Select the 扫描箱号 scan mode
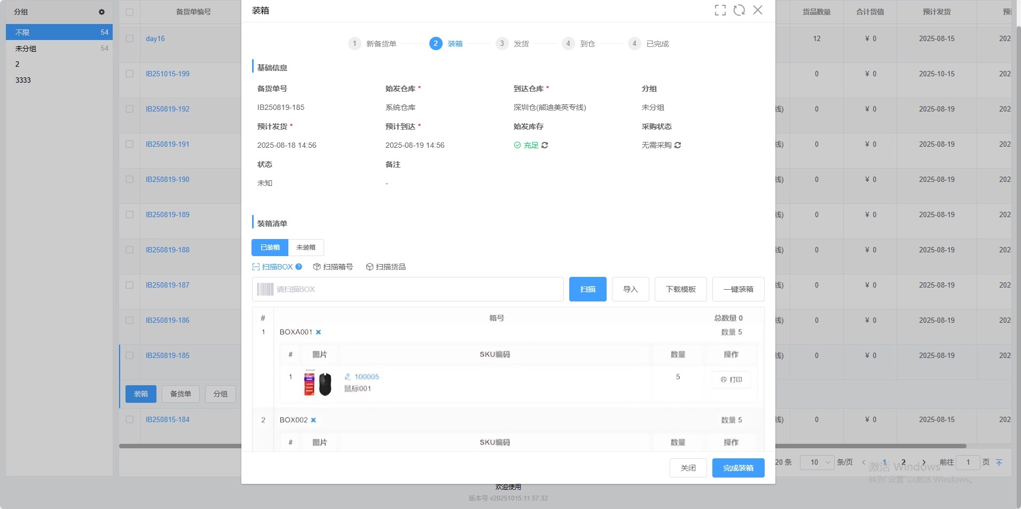This screenshot has height=509, width=1021. 333,267
